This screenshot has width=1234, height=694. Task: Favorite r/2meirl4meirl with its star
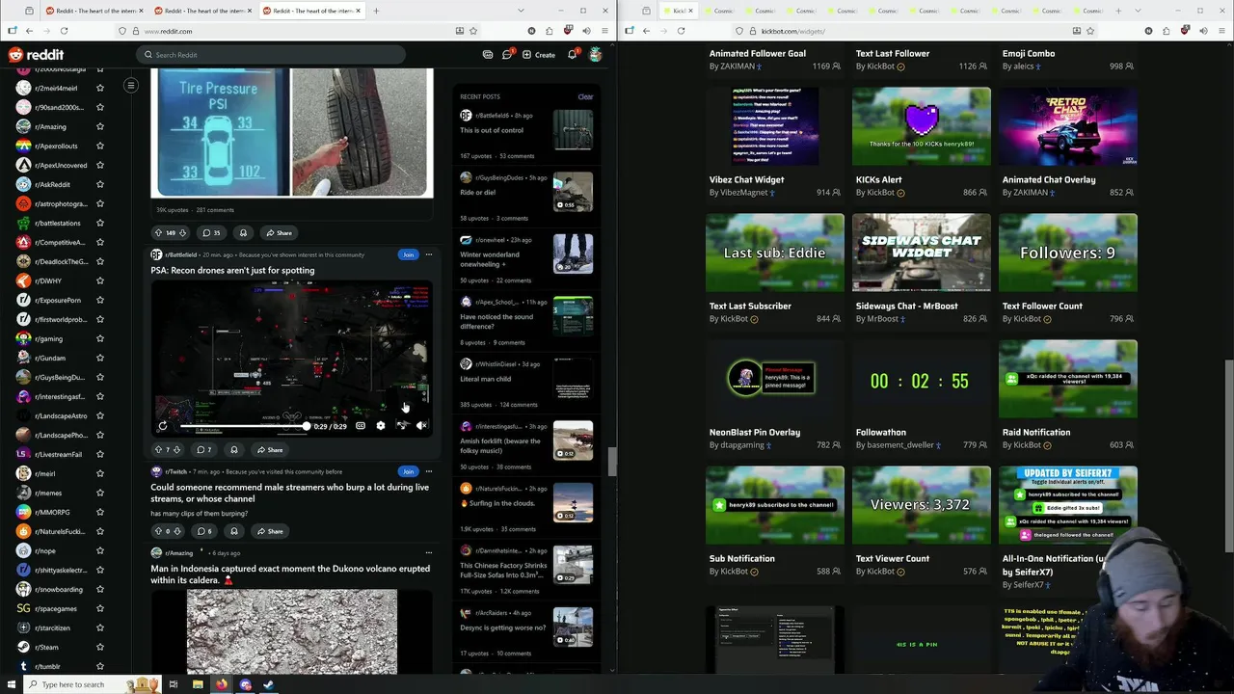click(x=99, y=88)
